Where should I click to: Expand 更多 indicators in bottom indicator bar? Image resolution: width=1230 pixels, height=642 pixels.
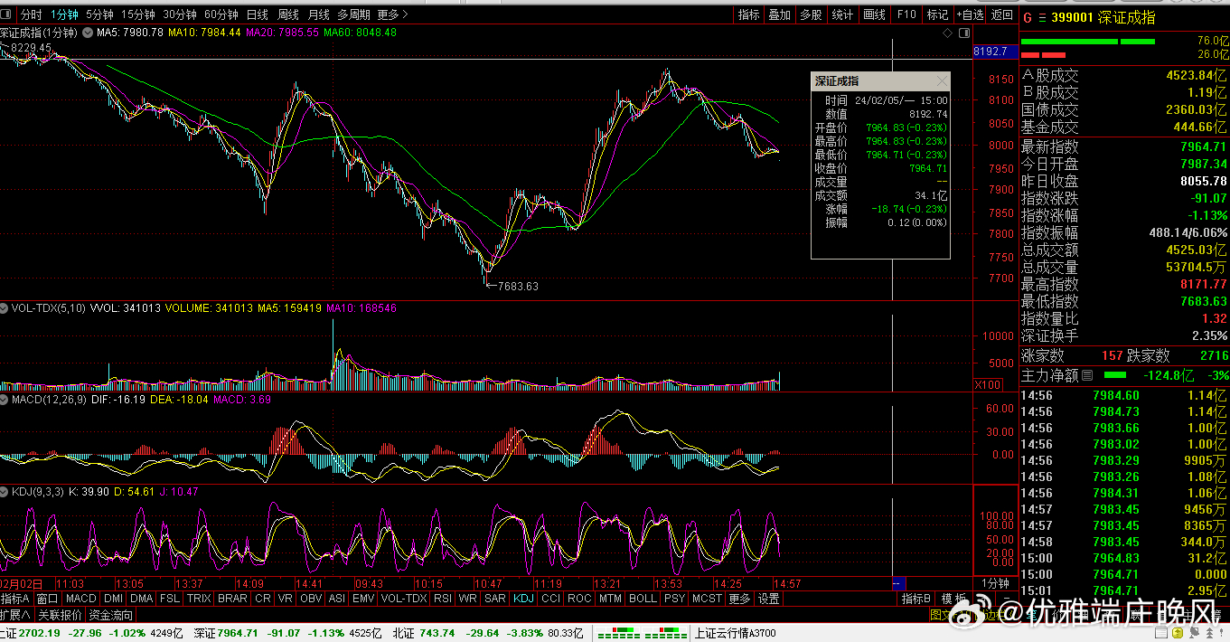[x=738, y=599]
